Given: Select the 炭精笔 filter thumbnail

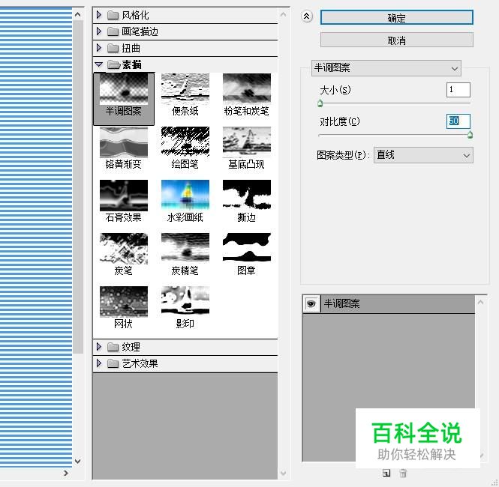Looking at the screenshot, I should (x=185, y=249).
